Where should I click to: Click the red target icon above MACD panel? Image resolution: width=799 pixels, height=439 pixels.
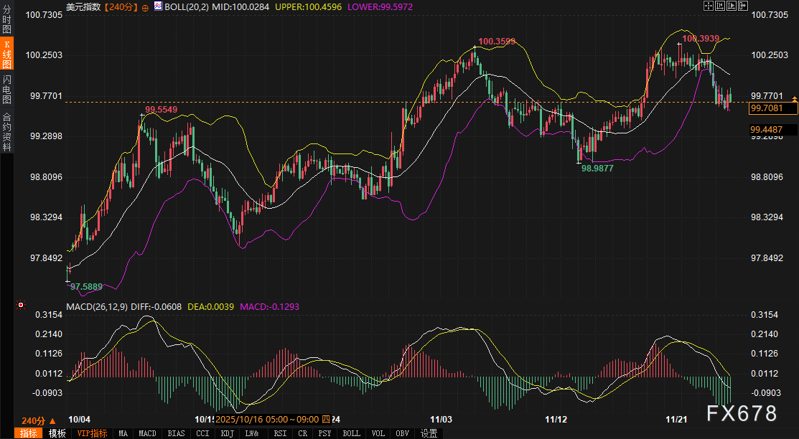click(21, 306)
